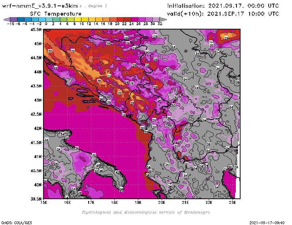The width and height of the screenshot is (292, 225).
Task: Click the '44N' latitude label
Action: click(38, 72)
